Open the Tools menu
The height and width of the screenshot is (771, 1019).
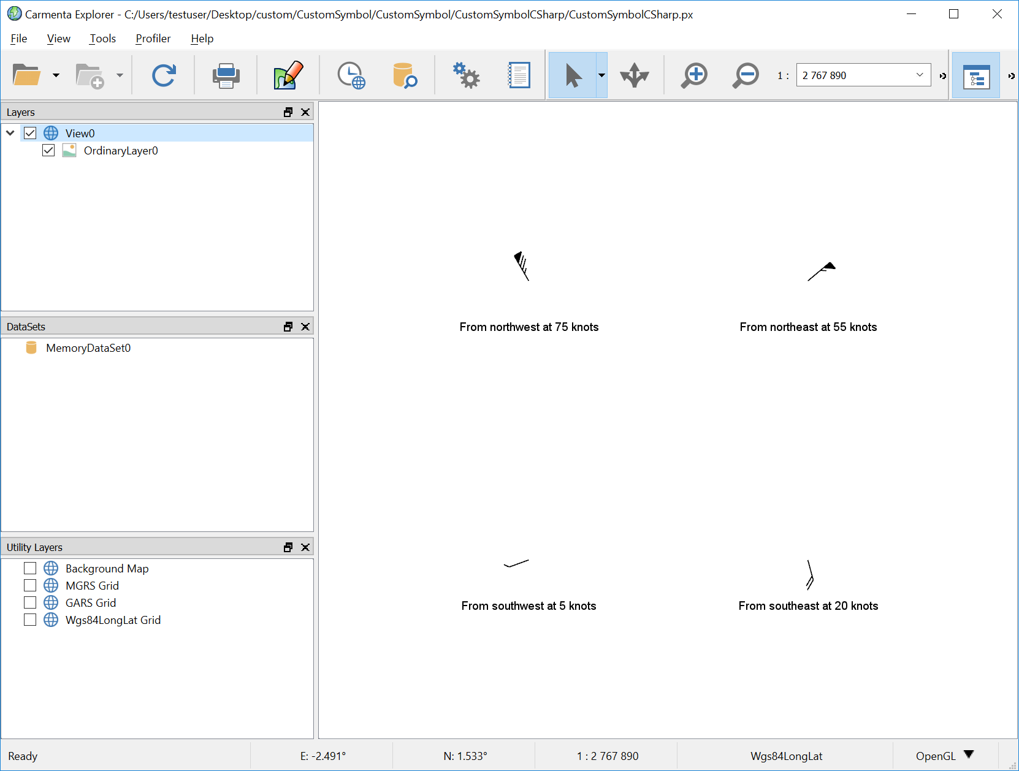pos(102,39)
